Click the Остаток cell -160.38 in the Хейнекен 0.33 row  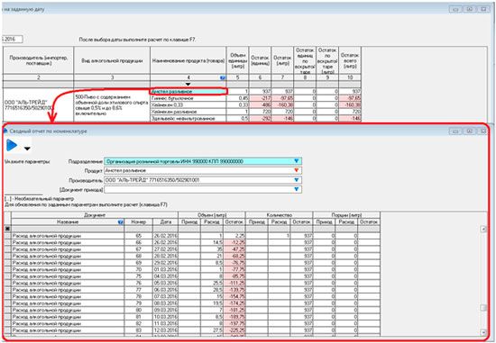tap(282, 104)
